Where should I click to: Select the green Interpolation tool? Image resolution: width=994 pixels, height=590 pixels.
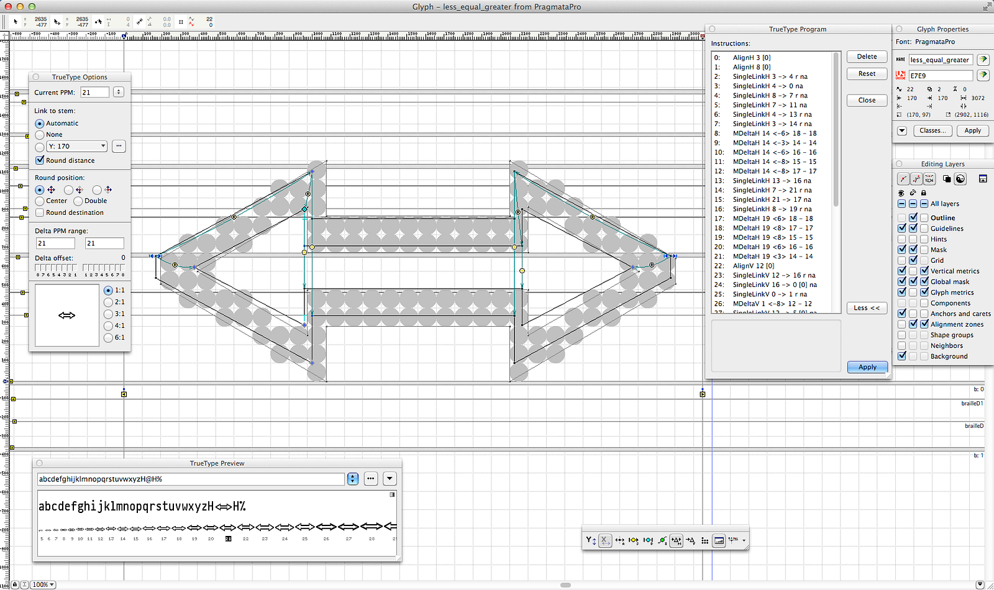point(662,540)
